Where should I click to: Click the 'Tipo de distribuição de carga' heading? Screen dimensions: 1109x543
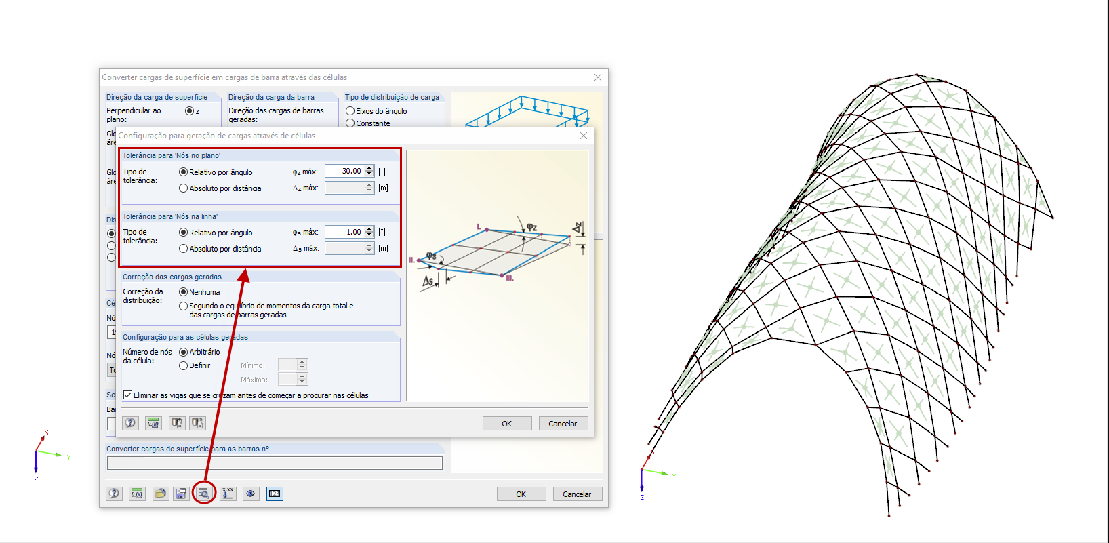pos(392,97)
